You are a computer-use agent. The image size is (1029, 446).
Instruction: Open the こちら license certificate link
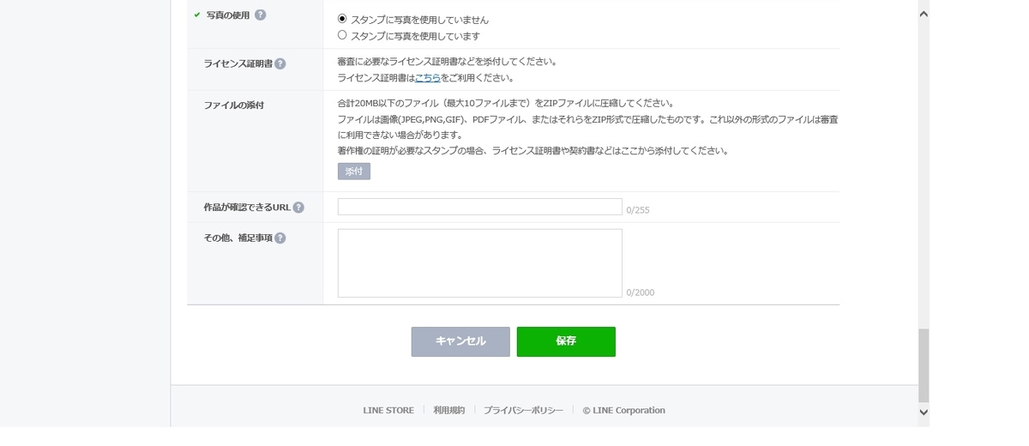tap(428, 78)
